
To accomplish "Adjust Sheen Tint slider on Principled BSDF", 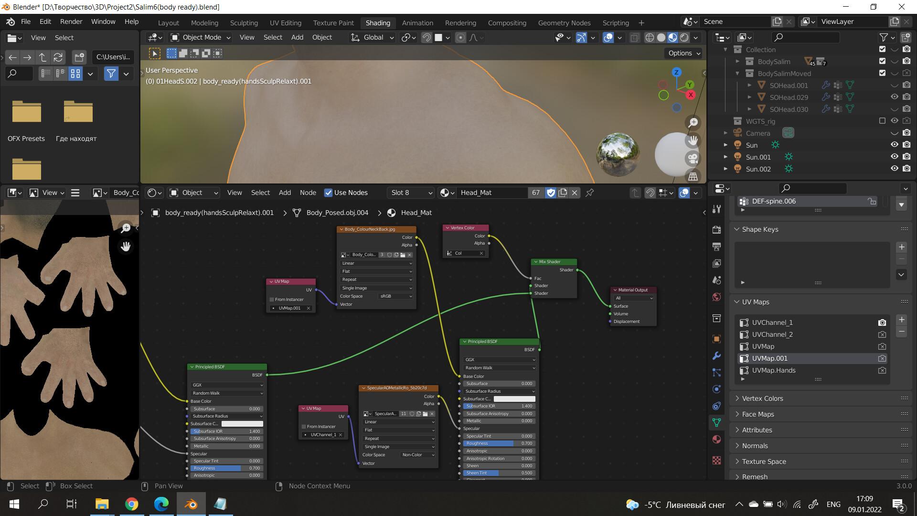I will point(499,473).
